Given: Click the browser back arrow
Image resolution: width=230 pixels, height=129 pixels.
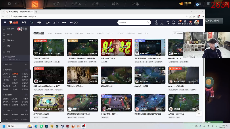Looking at the screenshot, I should coord(3,17).
